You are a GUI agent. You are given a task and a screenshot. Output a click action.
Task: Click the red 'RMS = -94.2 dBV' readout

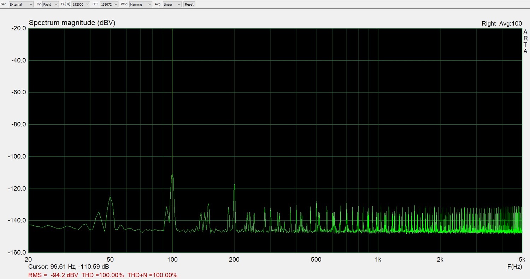(x=54, y=275)
